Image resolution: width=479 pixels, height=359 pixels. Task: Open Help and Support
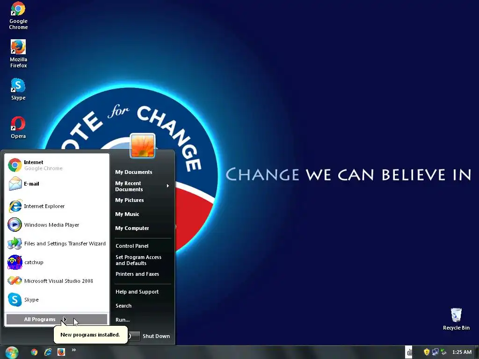(137, 292)
